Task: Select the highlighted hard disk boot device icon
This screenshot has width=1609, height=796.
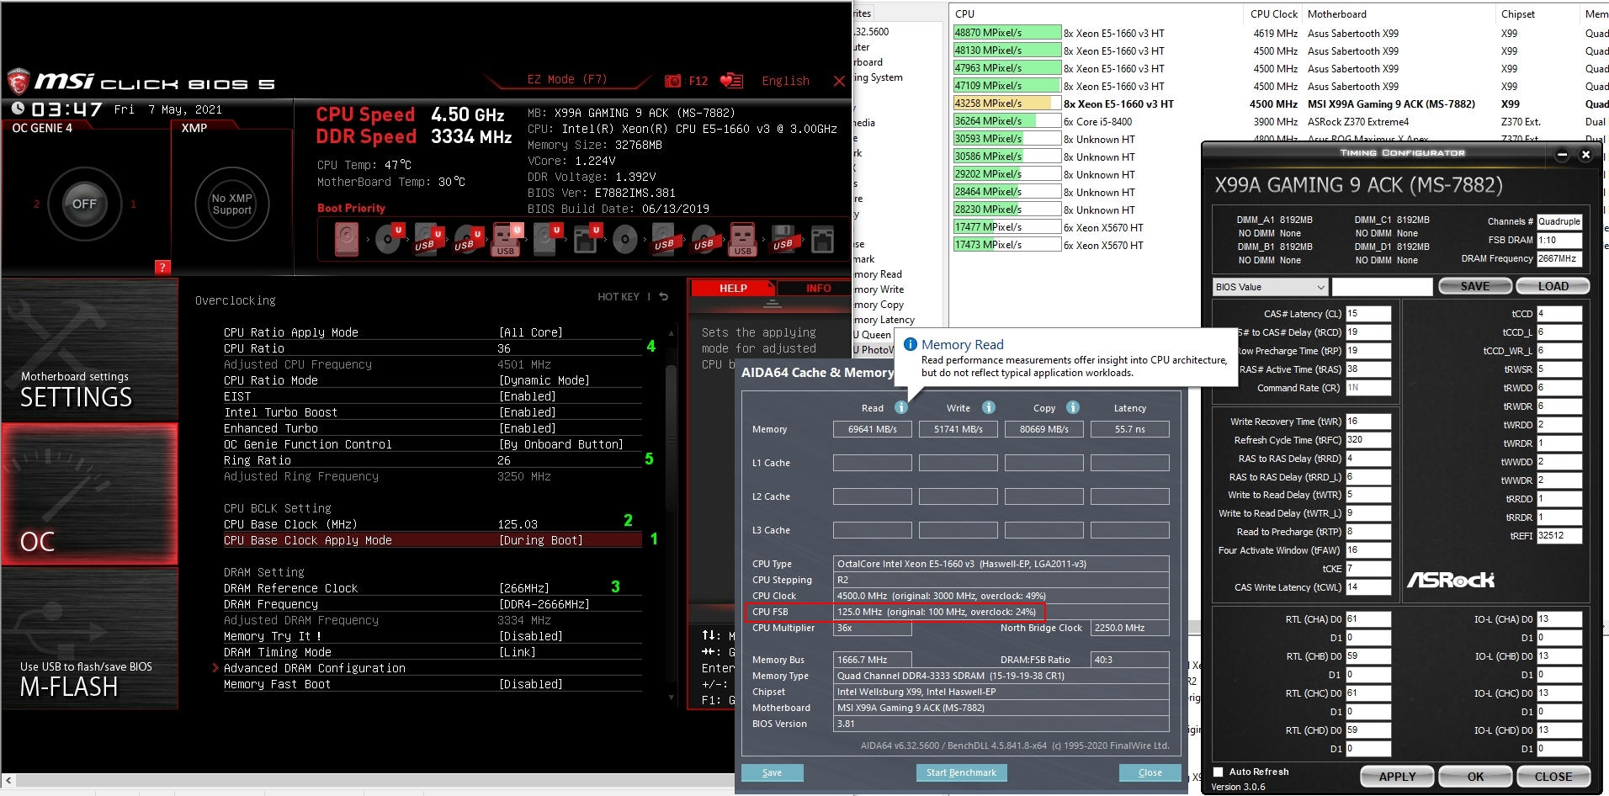Action: pyautogui.click(x=346, y=239)
